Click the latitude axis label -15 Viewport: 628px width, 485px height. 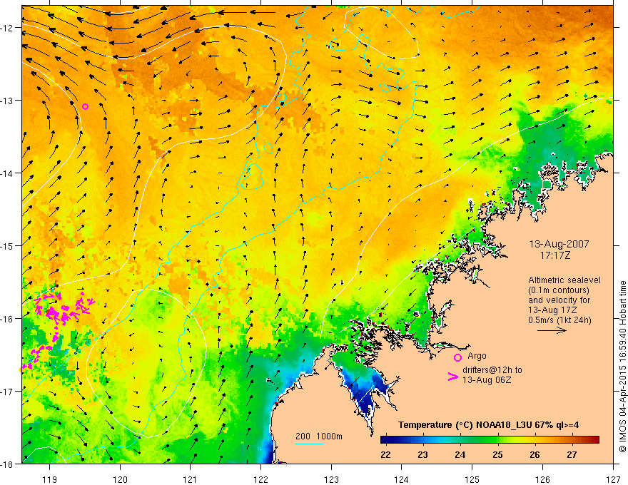(8, 246)
